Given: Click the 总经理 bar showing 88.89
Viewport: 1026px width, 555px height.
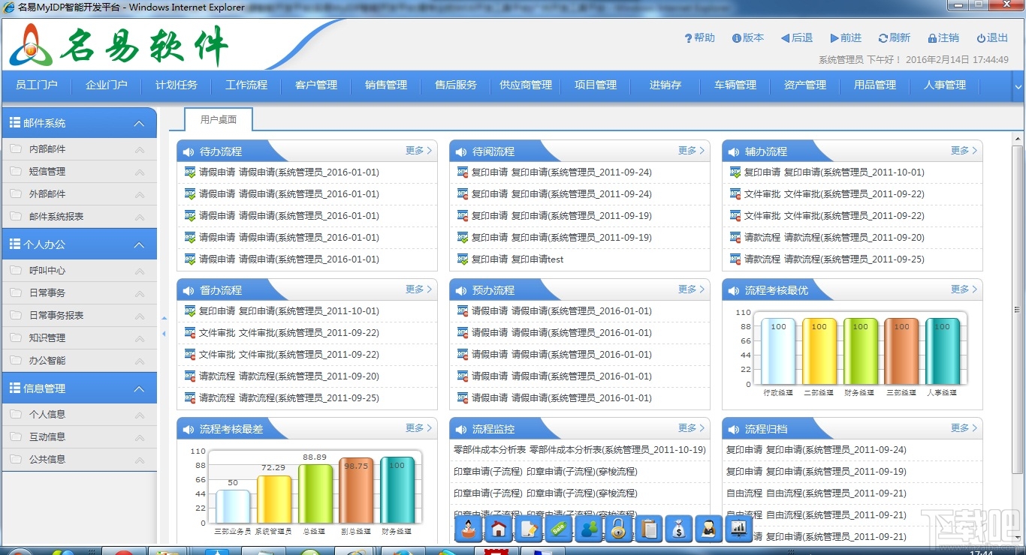Looking at the screenshot, I should 315,494.
